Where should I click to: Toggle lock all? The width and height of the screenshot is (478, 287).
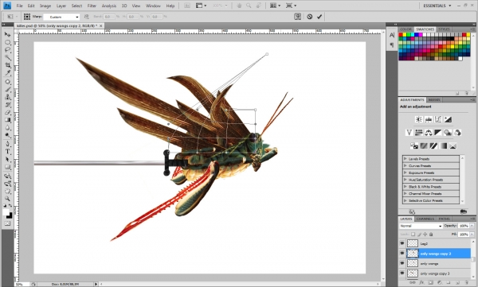pos(431,235)
